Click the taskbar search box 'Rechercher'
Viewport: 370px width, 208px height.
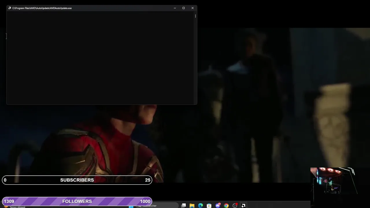point(158,206)
